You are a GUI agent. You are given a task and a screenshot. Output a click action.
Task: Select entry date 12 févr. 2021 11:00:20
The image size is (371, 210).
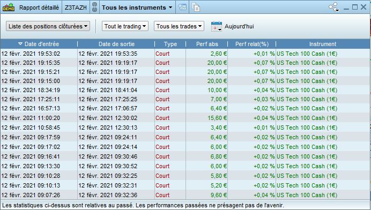click(31, 118)
